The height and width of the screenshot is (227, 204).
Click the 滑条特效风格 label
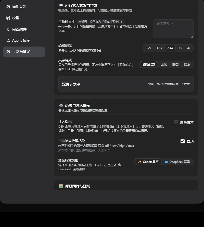click(x=68, y=160)
